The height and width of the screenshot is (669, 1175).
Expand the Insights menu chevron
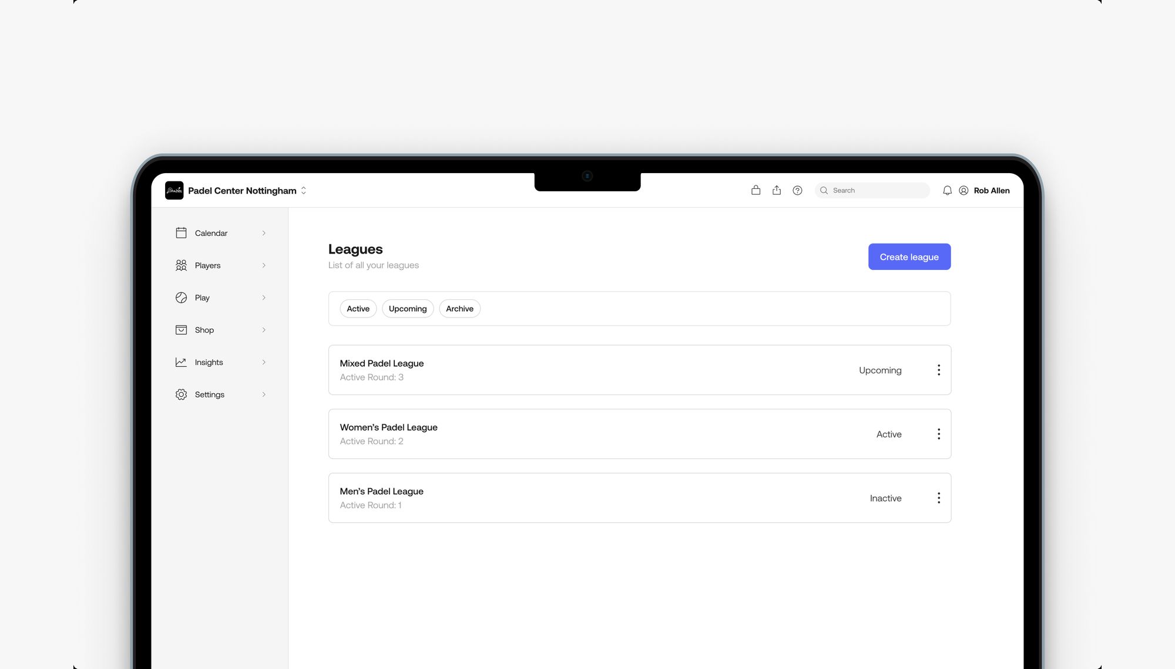tap(264, 362)
